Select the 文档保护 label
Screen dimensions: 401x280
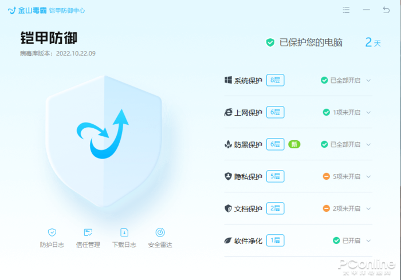tap(248, 208)
